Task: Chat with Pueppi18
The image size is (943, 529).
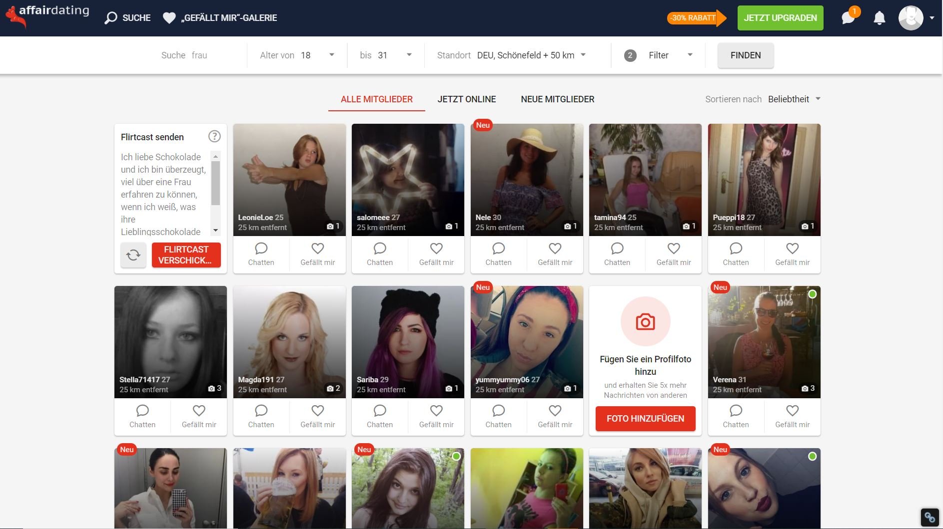Action: coord(736,255)
